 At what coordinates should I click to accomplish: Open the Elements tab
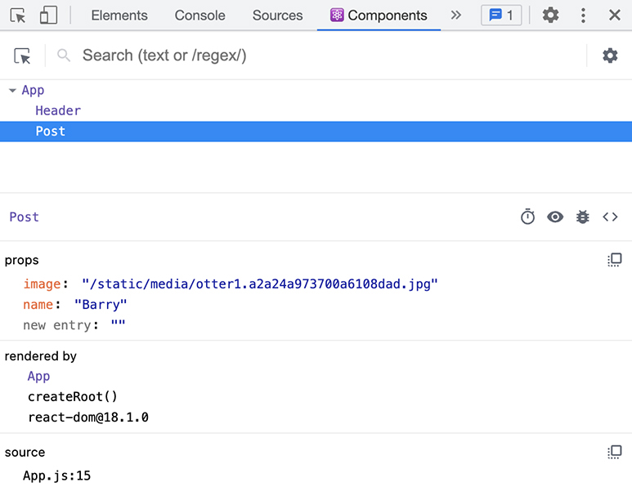(x=119, y=16)
